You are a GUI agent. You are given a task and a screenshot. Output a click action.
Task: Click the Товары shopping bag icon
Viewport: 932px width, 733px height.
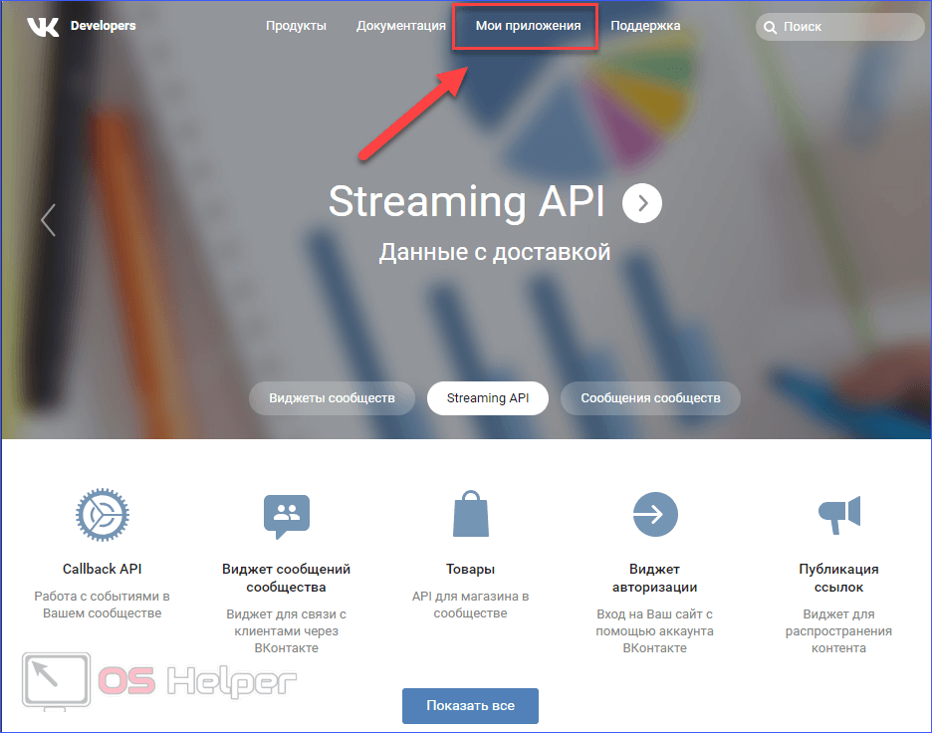click(x=470, y=515)
